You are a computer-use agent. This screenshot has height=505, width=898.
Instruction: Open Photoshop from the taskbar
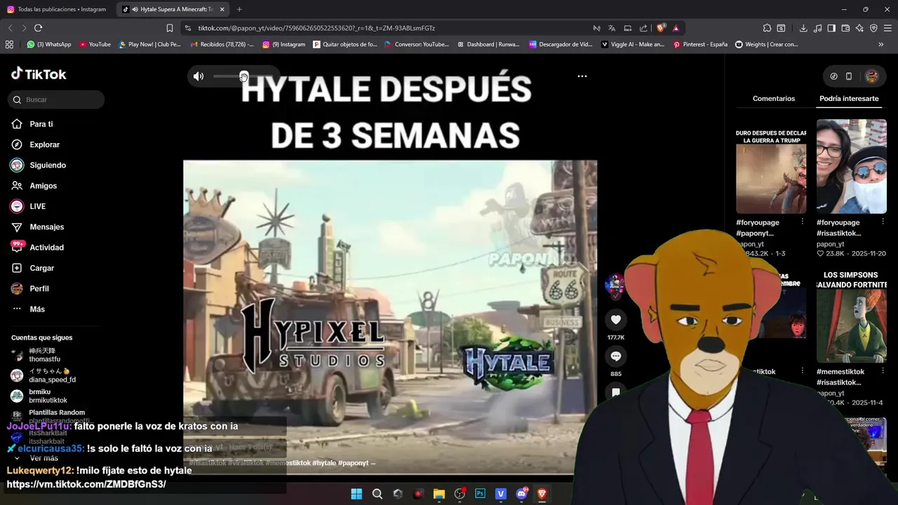(x=480, y=494)
